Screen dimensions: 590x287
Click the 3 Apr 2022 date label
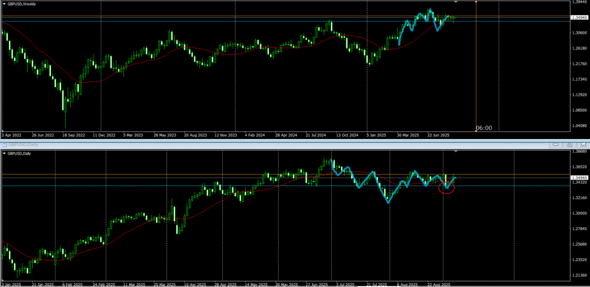click(x=11, y=135)
